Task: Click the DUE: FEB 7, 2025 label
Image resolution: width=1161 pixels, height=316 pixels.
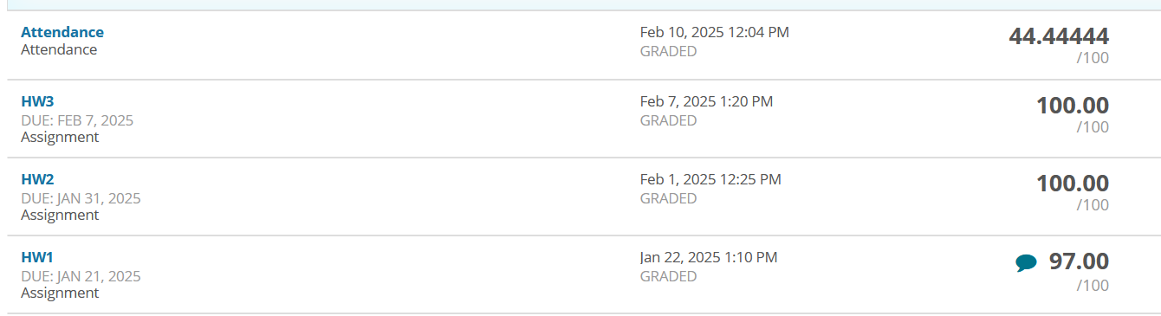Action: pos(77,120)
